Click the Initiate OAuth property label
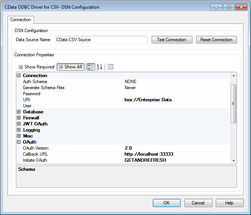 click(x=35, y=160)
